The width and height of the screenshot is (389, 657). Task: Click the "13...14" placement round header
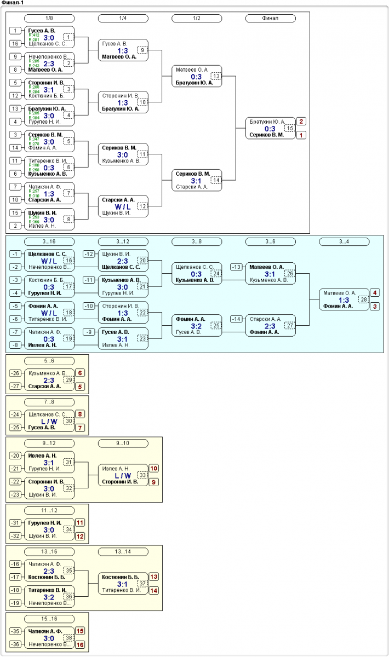(x=123, y=551)
